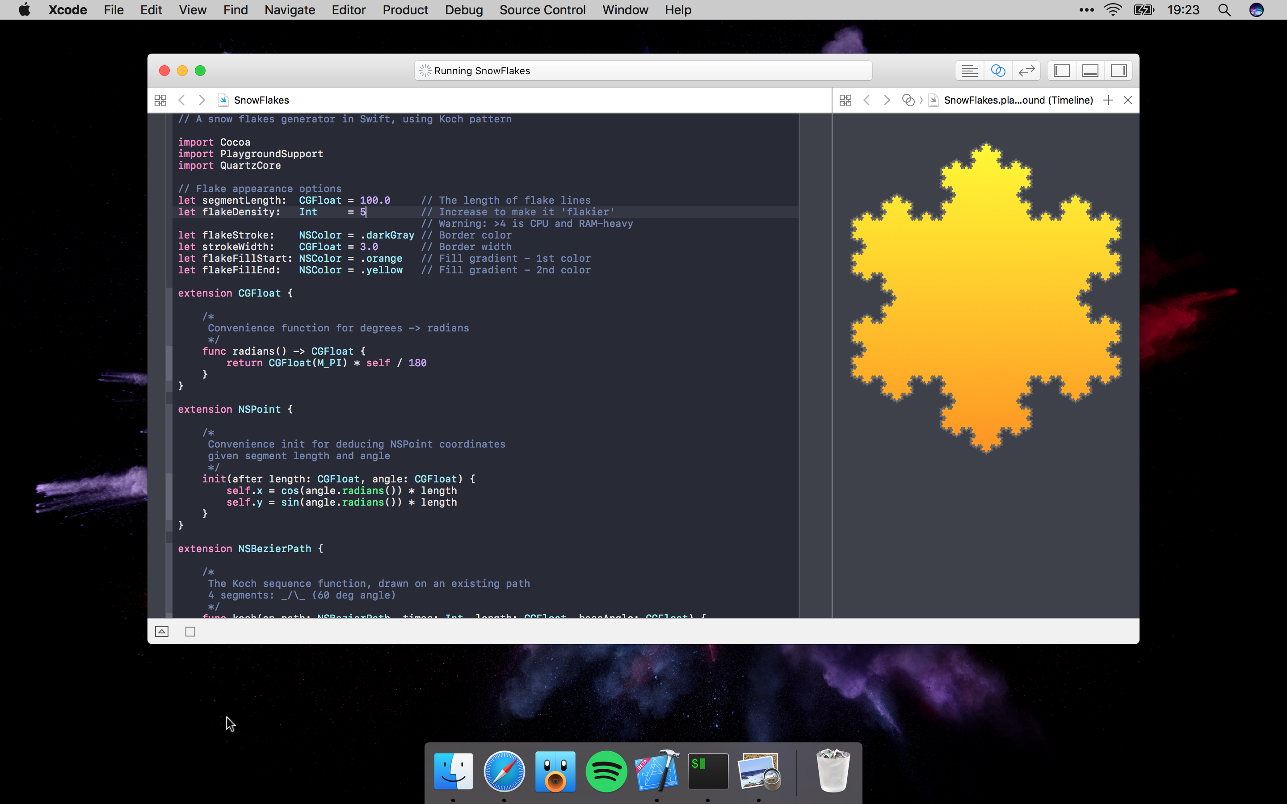Click the SnowFlakes file in jump bar
Viewport: 1287px width, 804px height.
pos(261,100)
